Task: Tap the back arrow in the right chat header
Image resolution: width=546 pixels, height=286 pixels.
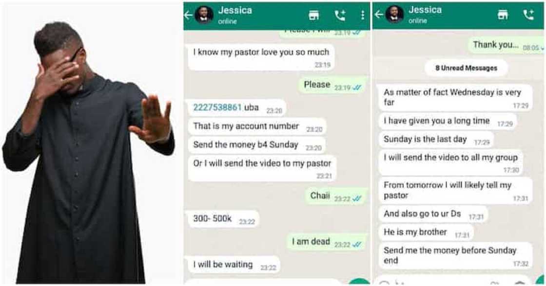Action: (379, 14)
